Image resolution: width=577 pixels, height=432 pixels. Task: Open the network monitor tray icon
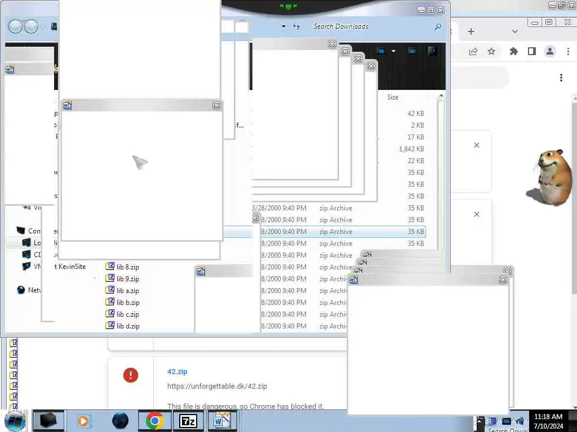tap(507, 421)
